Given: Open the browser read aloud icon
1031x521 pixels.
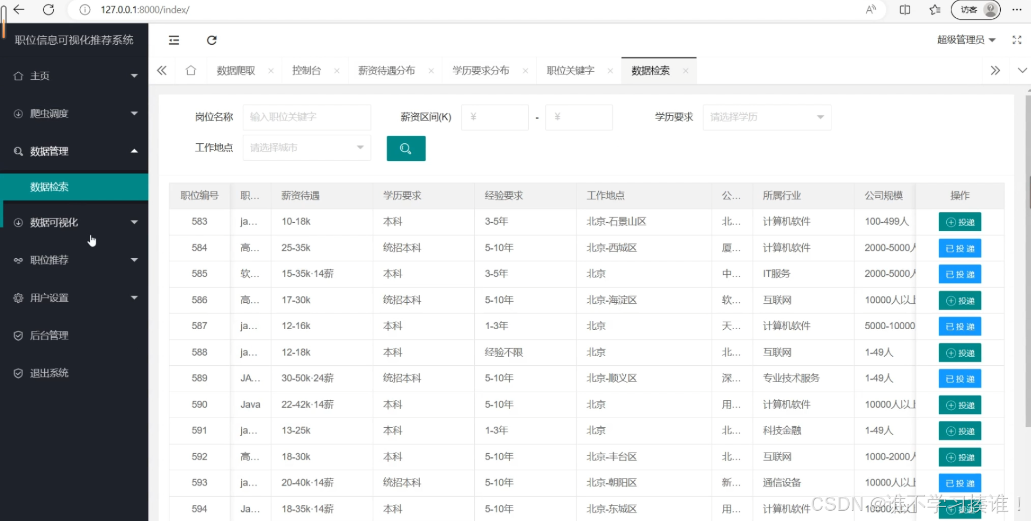Looking at the screenshot, I should click(x=871, y=9).
